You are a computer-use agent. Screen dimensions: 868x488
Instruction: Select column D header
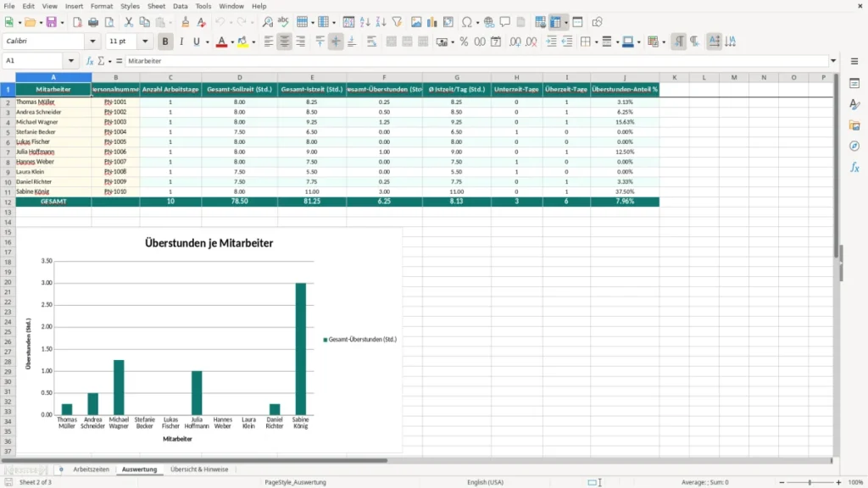point(240,77)
